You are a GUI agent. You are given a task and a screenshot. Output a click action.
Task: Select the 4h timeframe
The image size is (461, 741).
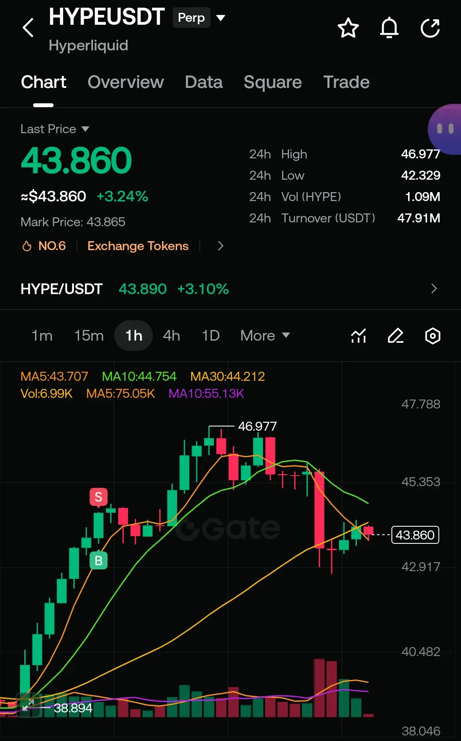[172, 335]
